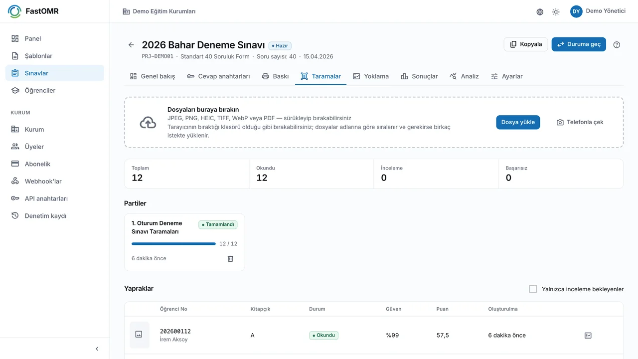Open the Yoklama tab
The height and width of the screenshot is (359, 638).
point(371,76)
